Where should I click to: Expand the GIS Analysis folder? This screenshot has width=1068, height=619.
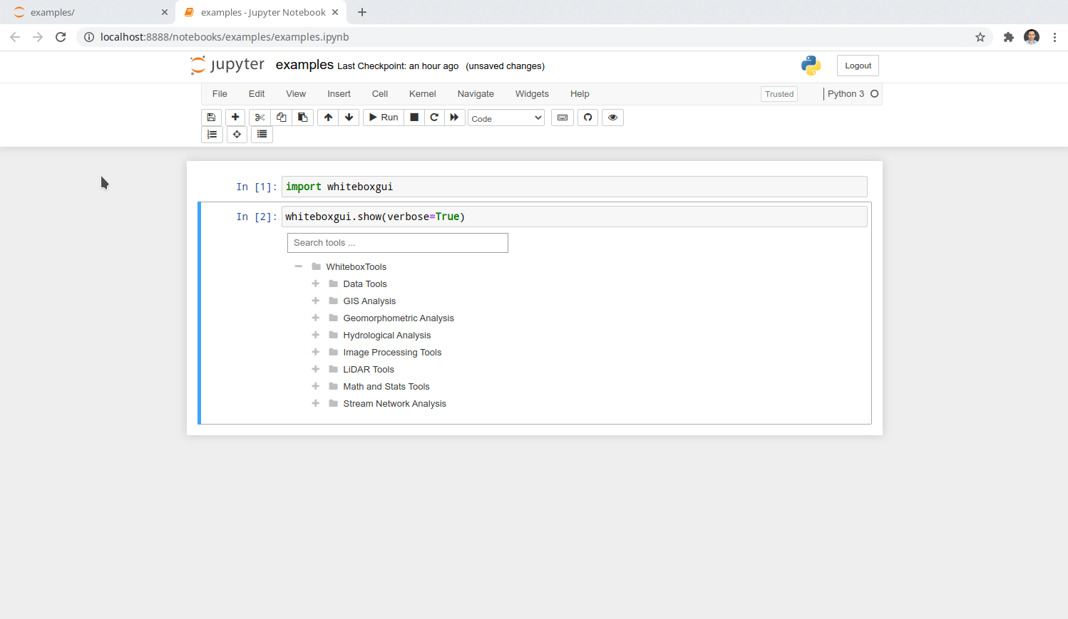[315, 301]
